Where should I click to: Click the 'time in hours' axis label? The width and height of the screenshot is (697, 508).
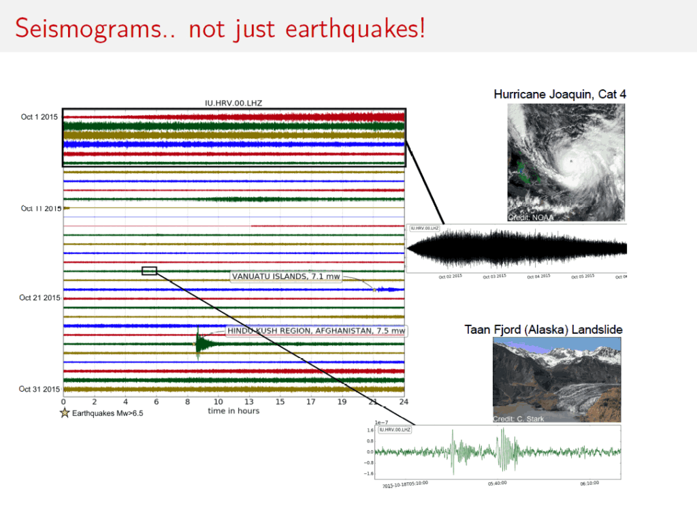[x=233, y=411]
